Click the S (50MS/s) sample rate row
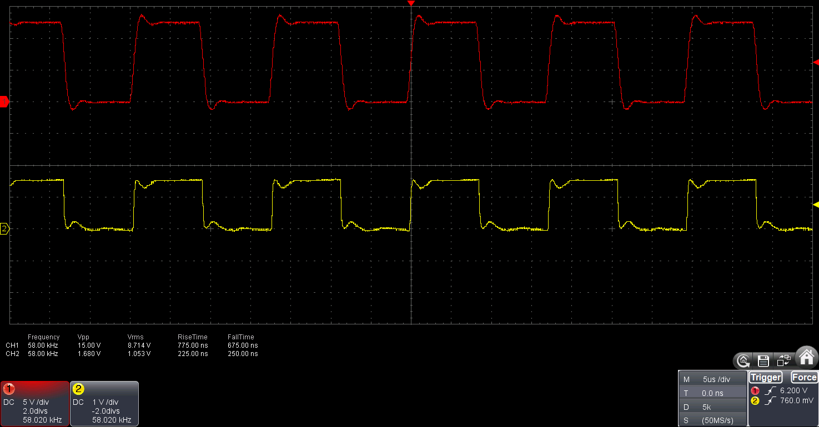Viewport: 819px width, 427px height. coord(713,420)
